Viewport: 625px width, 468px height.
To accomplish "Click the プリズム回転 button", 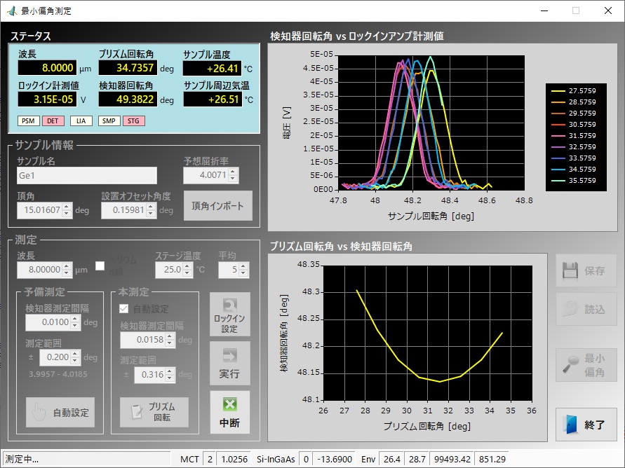I will click(x=154, y=412).
